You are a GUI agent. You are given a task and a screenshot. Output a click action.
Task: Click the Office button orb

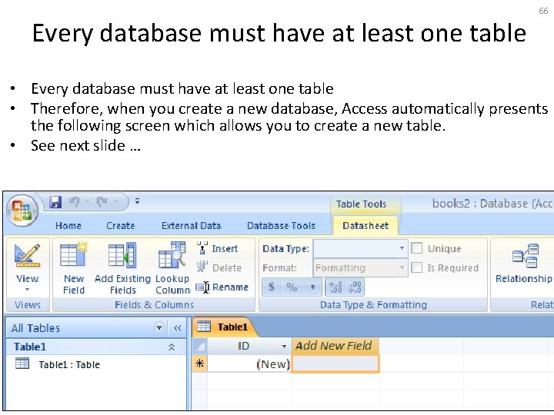22,210
